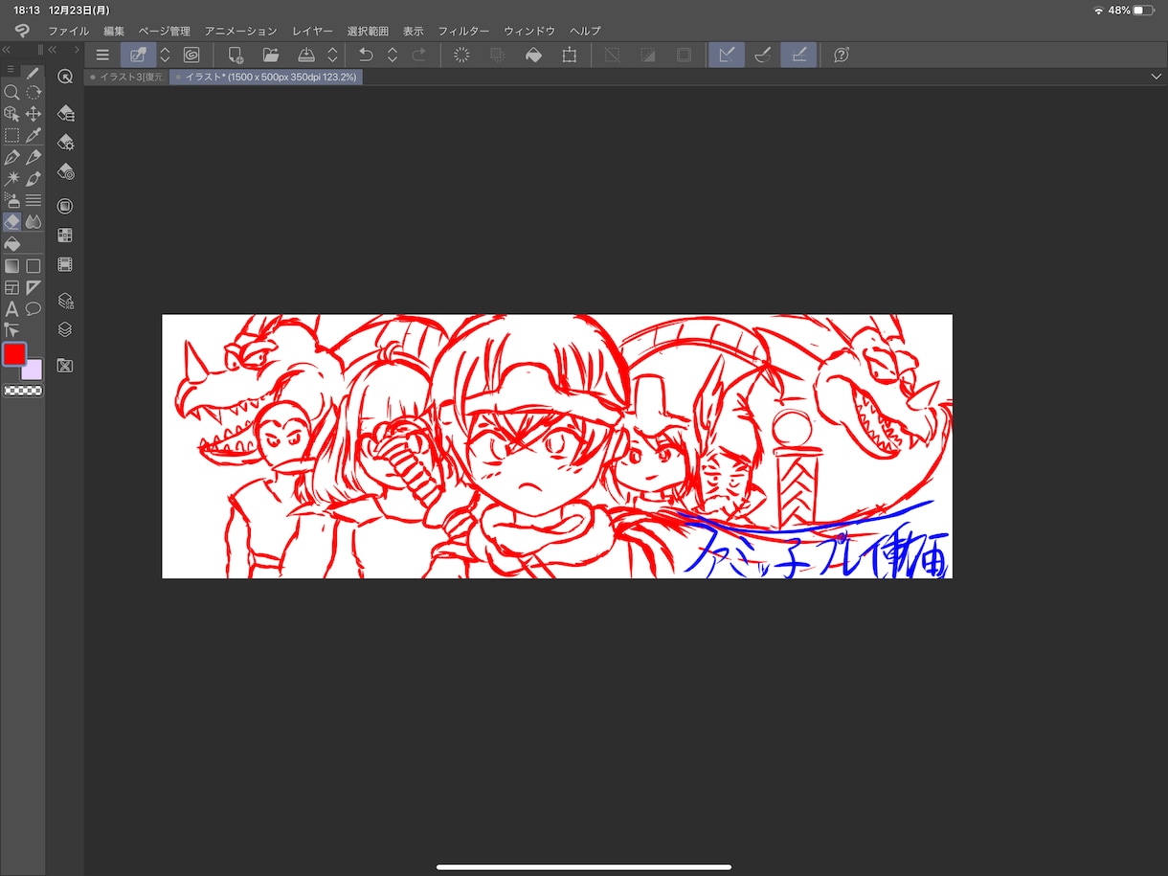The height and width of the screenshot is (876, 1168).
Task: Expand palette dock with right arrow
Action: [76, 49]
